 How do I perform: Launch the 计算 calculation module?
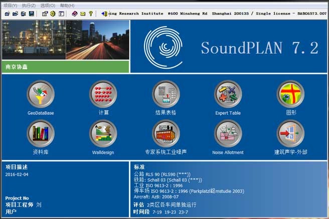click(103, 94)
